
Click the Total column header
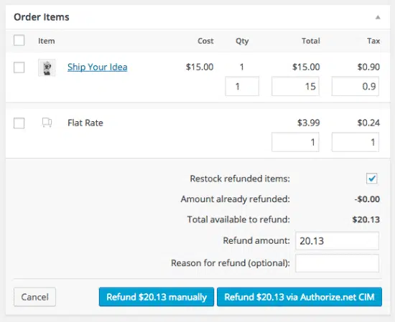point(311,41)
